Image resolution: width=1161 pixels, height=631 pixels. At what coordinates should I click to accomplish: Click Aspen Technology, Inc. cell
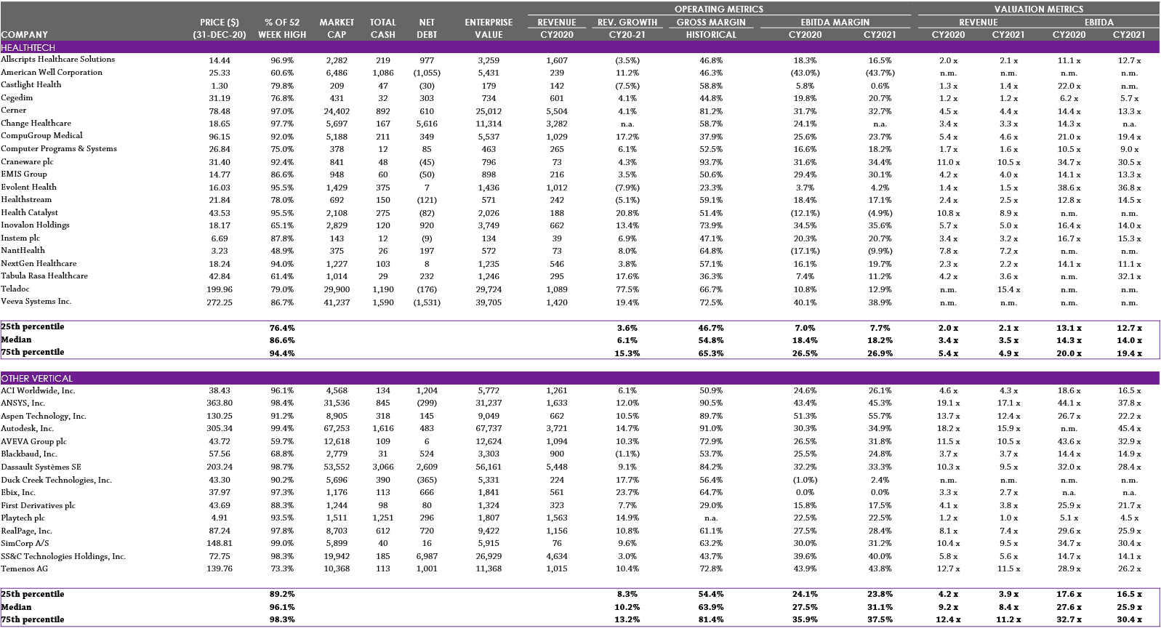[x=44, y=416]
